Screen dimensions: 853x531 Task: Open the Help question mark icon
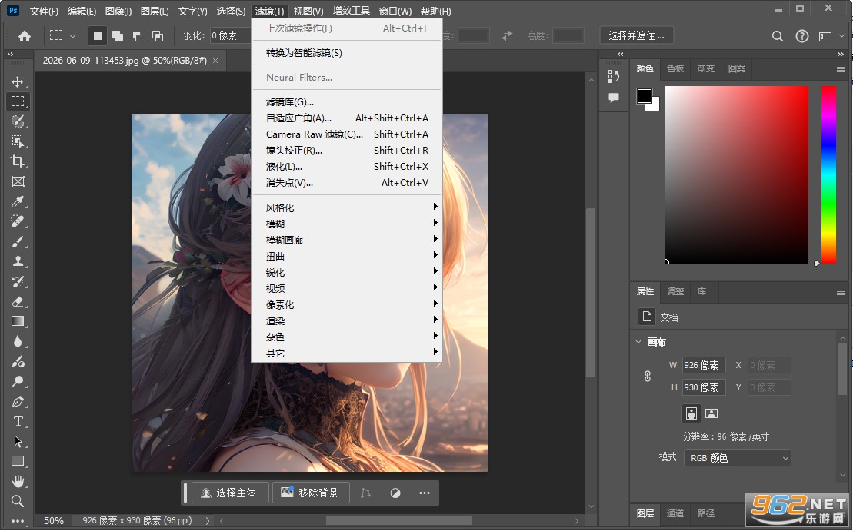click(802, 36)
